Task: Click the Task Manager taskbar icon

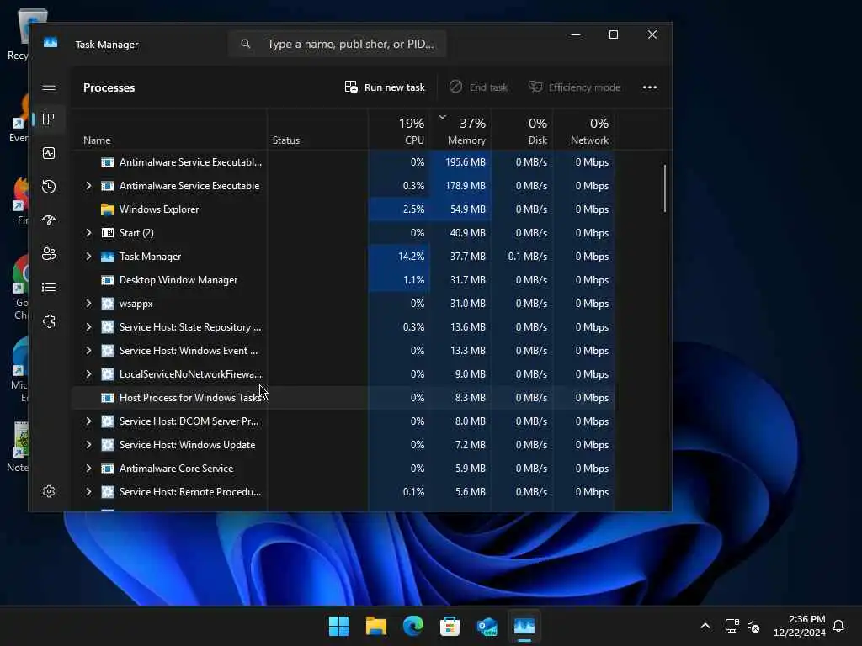Action: click(524, 626)
